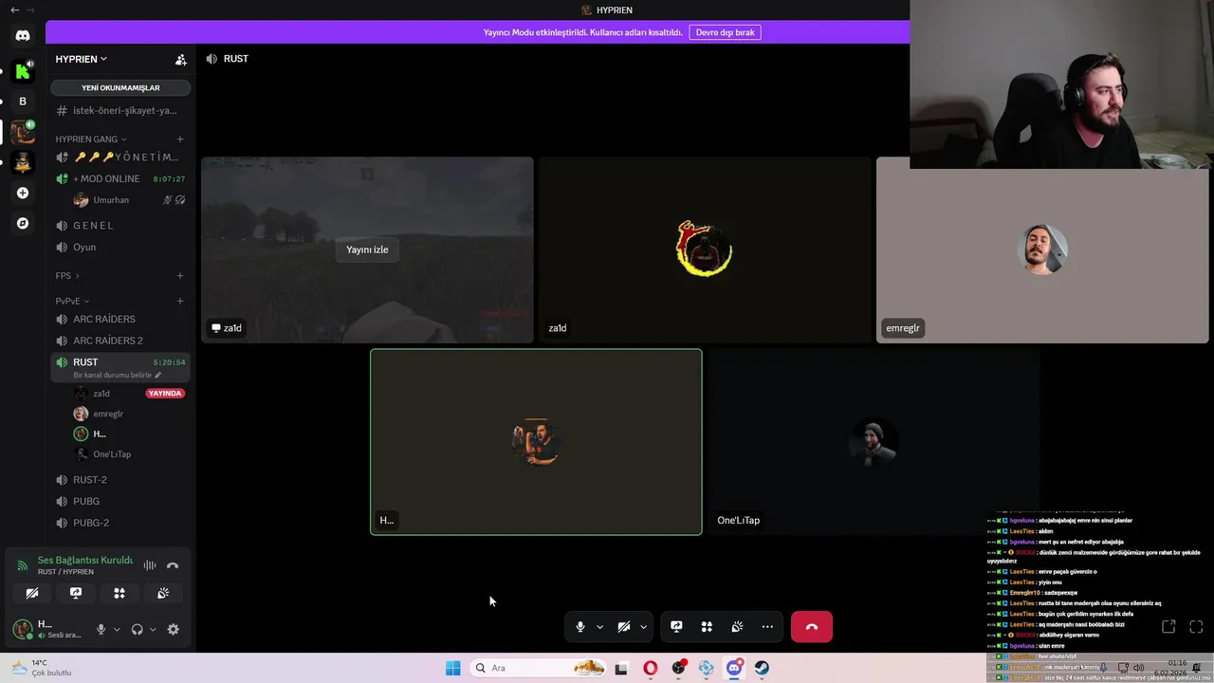Select za1d avatar video tile
The width and height of the screenshot is (1214, 683).
pyautogui.click(x=705, y=249)
